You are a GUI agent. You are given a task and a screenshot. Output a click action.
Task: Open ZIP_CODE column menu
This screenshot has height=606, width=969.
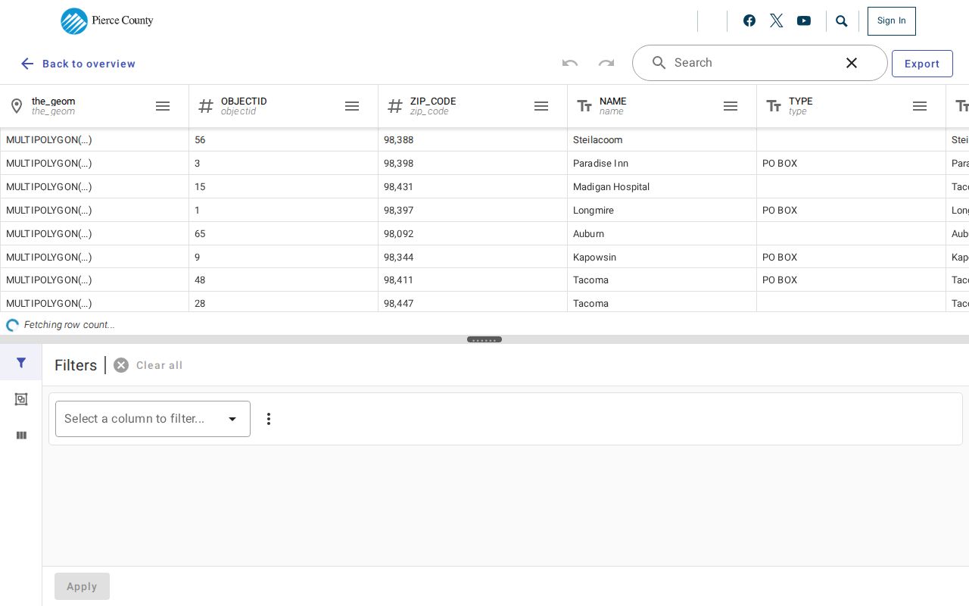[541, 106]
